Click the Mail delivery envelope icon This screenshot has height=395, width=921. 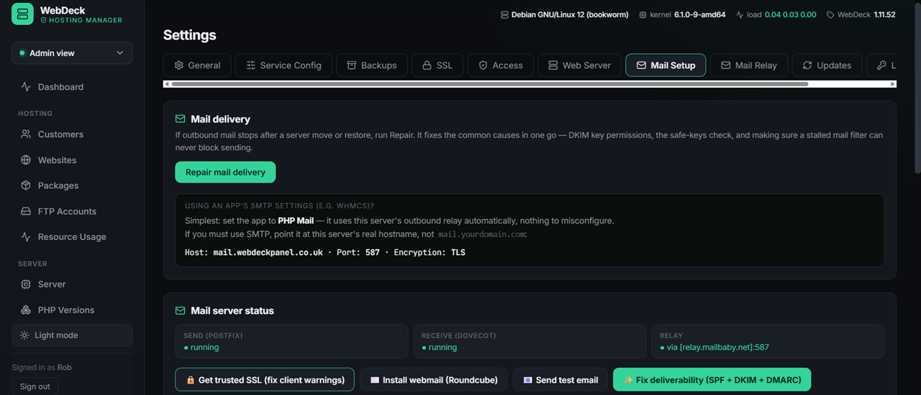coord(181,119)
